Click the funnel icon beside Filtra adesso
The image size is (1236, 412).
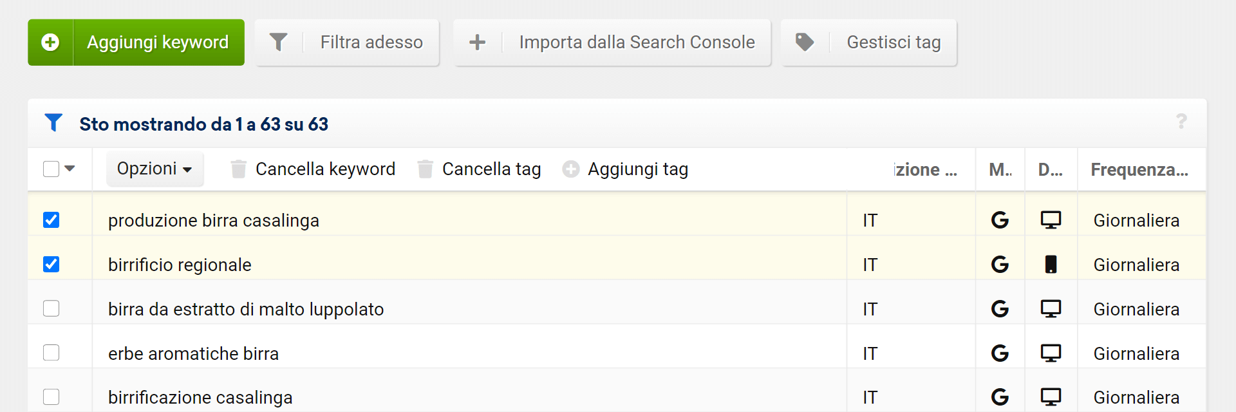click(278, 42)
